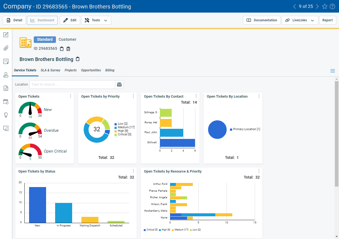This screenshot has height=239, width=339.
Task: Open the devices icon in sidebar
Action: [6, 128]
